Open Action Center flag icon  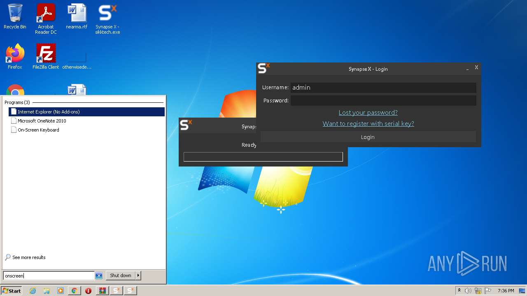[x=488, y=291]
